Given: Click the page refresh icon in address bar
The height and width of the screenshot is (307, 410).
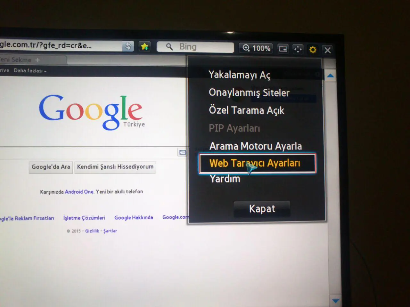Looking at the screenshot, I should 128,46.
